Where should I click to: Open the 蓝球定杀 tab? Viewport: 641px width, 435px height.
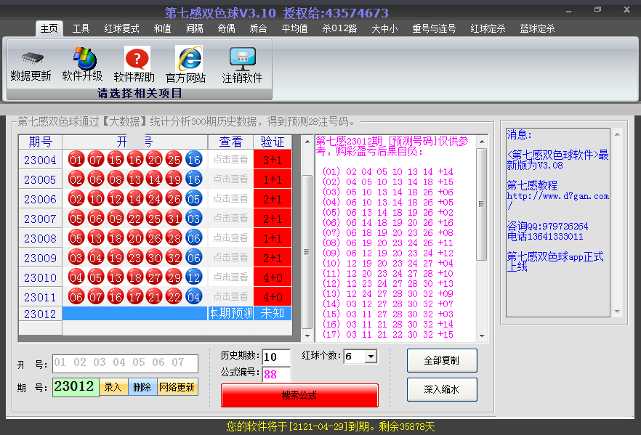(x=538, y=28)
